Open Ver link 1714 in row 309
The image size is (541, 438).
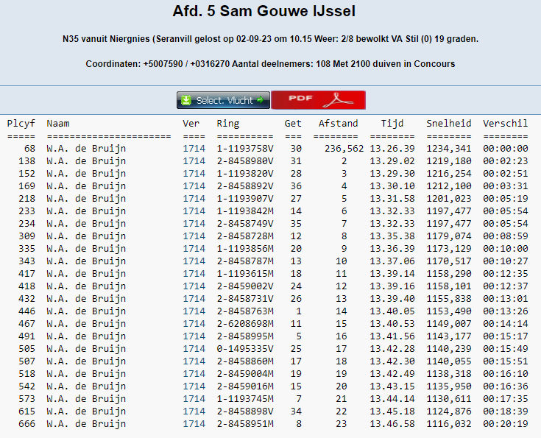(x=194, y=236)
